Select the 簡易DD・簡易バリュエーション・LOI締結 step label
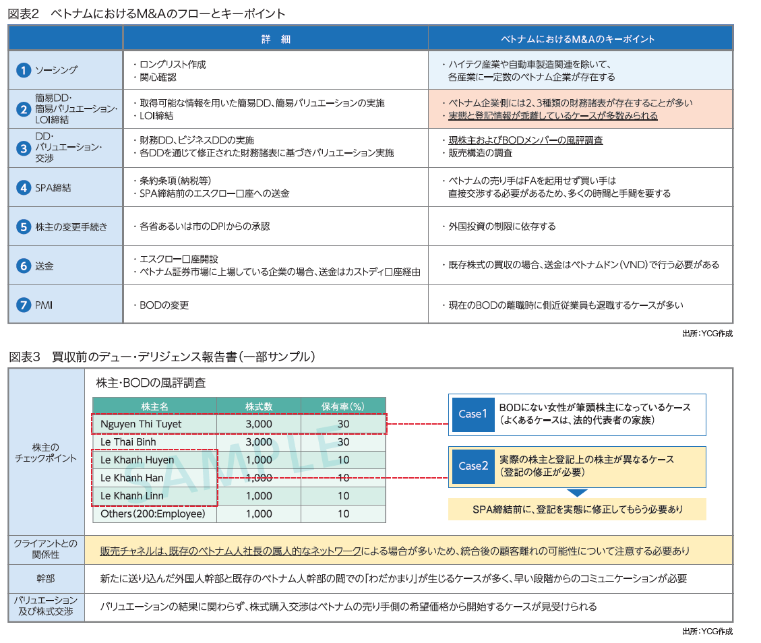The width and height of the screenshot is (761, 643). [76, 109]
